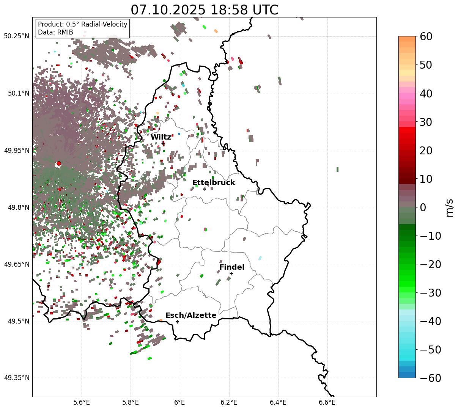Click the 5.6°E longitude label

point(82,403)
